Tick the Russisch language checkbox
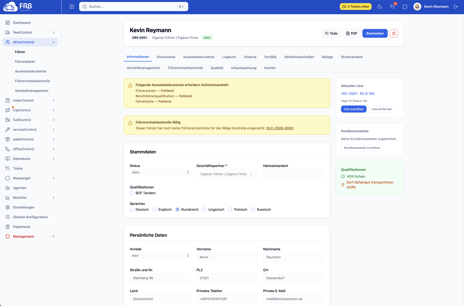Viewport: 464px width, 306px height. pyautogui.click(x=253, y=210)
